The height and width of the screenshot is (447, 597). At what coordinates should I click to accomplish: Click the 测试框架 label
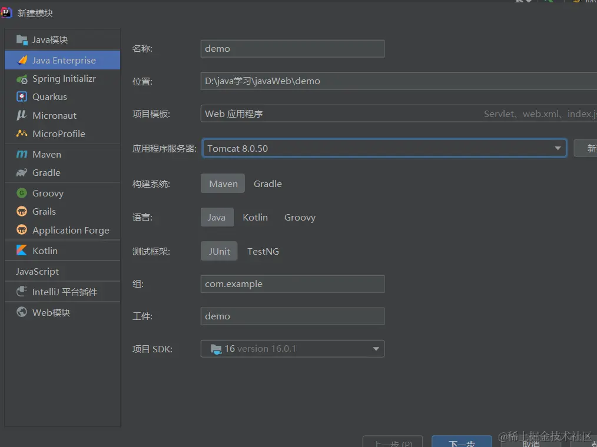(x=151, y=252)
